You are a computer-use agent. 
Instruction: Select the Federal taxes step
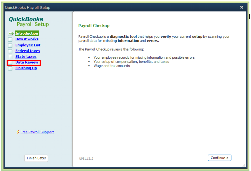(x=28, y=51)
